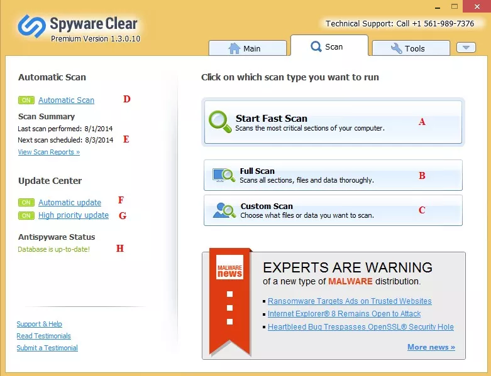
Task: Open Read Testimonials link
Action: 44,336
